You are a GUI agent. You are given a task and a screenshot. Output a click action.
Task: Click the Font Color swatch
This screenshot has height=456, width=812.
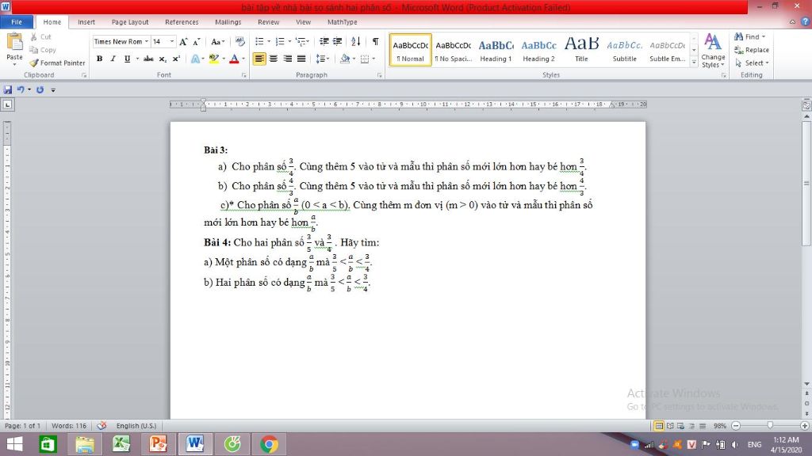[x=234, y=59]
